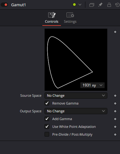Viewport: 120px width, 154px height.
Task: Click the versions icon in header
Action: pyautogui.click(x=92, y=5)
